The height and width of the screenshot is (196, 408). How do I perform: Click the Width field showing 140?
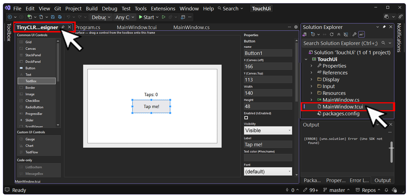pos(268,93)
